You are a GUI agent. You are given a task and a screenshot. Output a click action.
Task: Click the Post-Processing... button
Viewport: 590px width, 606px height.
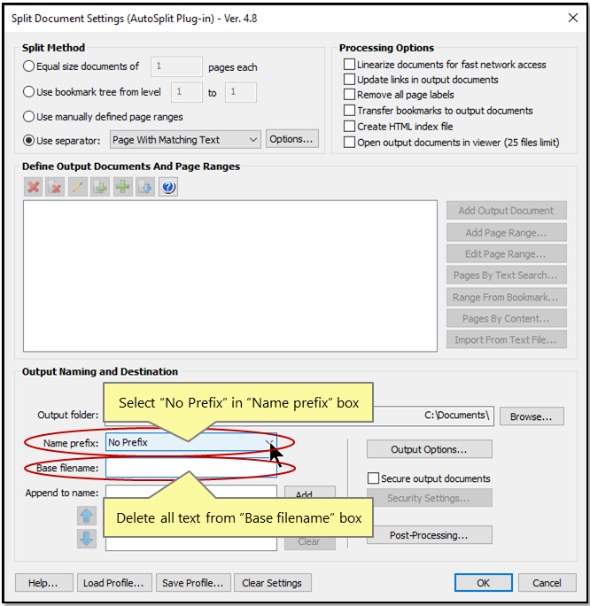coord(430,535)
